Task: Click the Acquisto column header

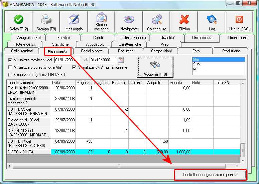Action: coord(157,83)
